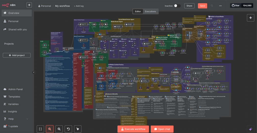Add a node with the canvas plus button
257x133 pixels.
click(x=250, y=18)
